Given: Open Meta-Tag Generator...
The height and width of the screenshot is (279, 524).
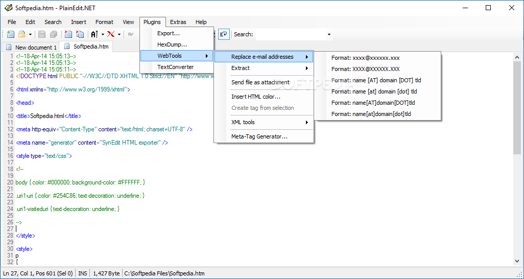Looking at the screenshot, I should click(x=264, y=136).
